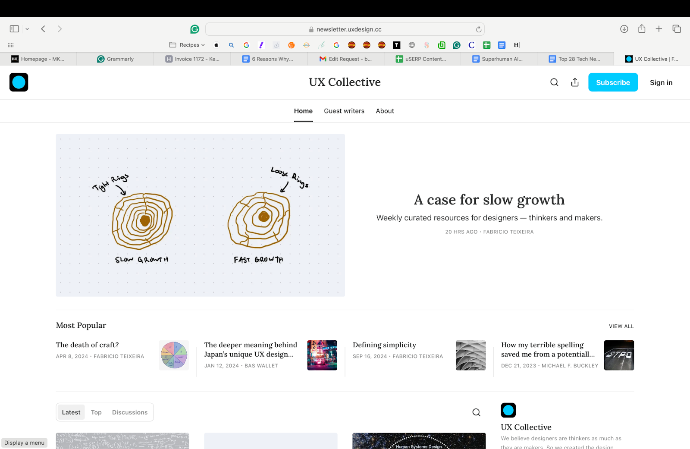690x449 pixels.
Task: Open the orange swirl bookmark icon
Action: tap(292, 45)
